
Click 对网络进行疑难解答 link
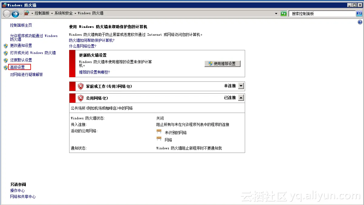point(26,75)
